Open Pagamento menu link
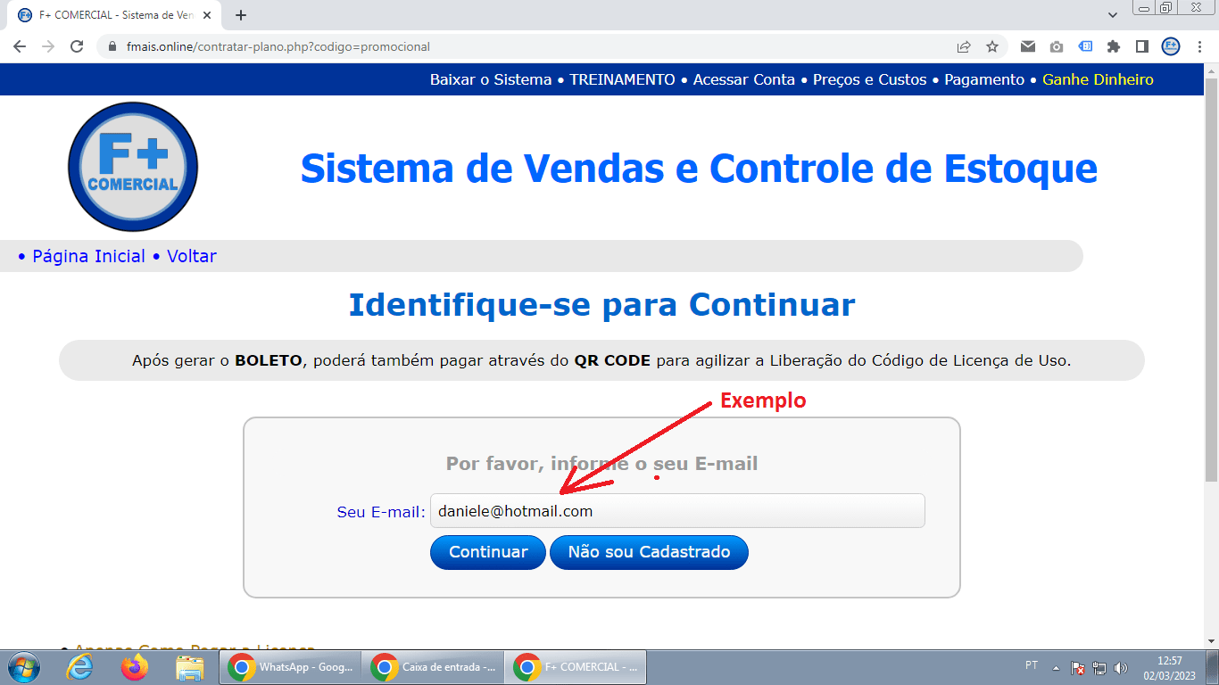1219x685 pixels. [984, 79]
